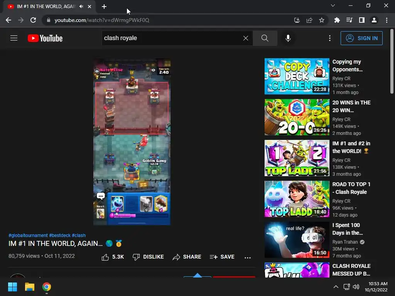Image resolution: width=395 pixels, height=296 pixels.
Task: Start voice search with microphone
Action: (288, 38)
